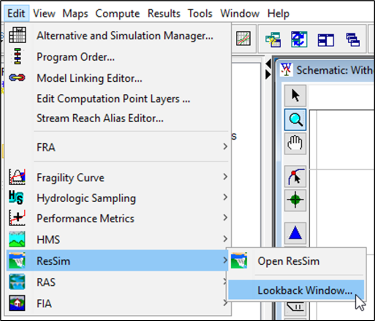Open the Results menu
Image resolution: width=375 pixels, height=321 pixels.
164,14
